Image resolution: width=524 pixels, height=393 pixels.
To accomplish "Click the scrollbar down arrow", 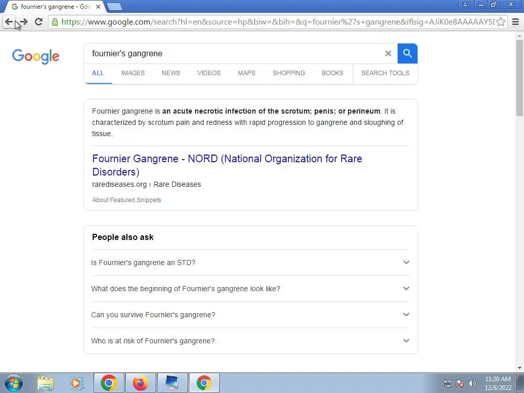I will 520,367.
